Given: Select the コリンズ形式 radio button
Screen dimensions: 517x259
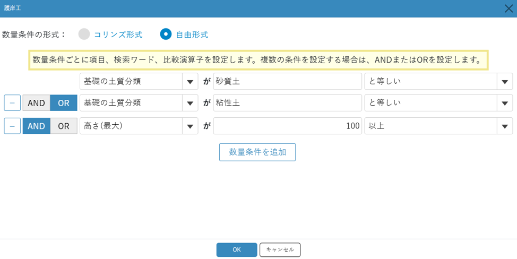Looking at the screenshot, I should tap(84, 34).
